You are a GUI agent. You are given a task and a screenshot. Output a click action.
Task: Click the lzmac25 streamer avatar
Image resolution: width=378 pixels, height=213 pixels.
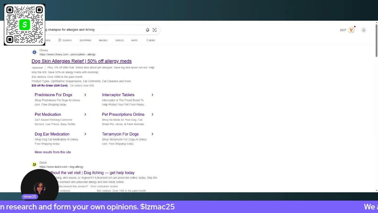[40, 188]
